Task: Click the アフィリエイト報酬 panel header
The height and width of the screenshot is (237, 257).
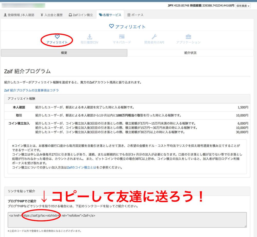Action: pyautogui.click(x=127, y=99)
